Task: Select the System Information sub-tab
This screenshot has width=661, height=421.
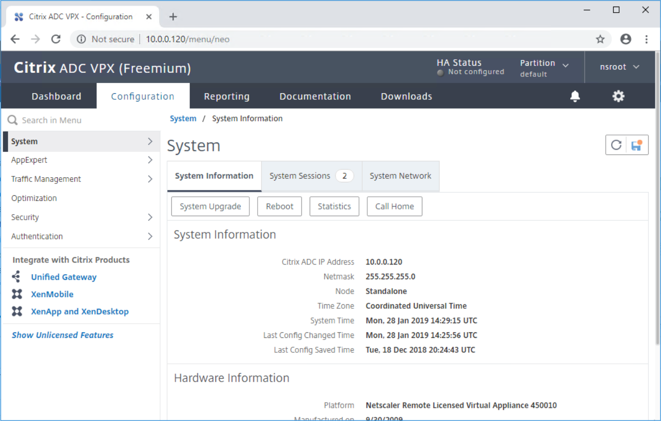Action: point(214,176)
